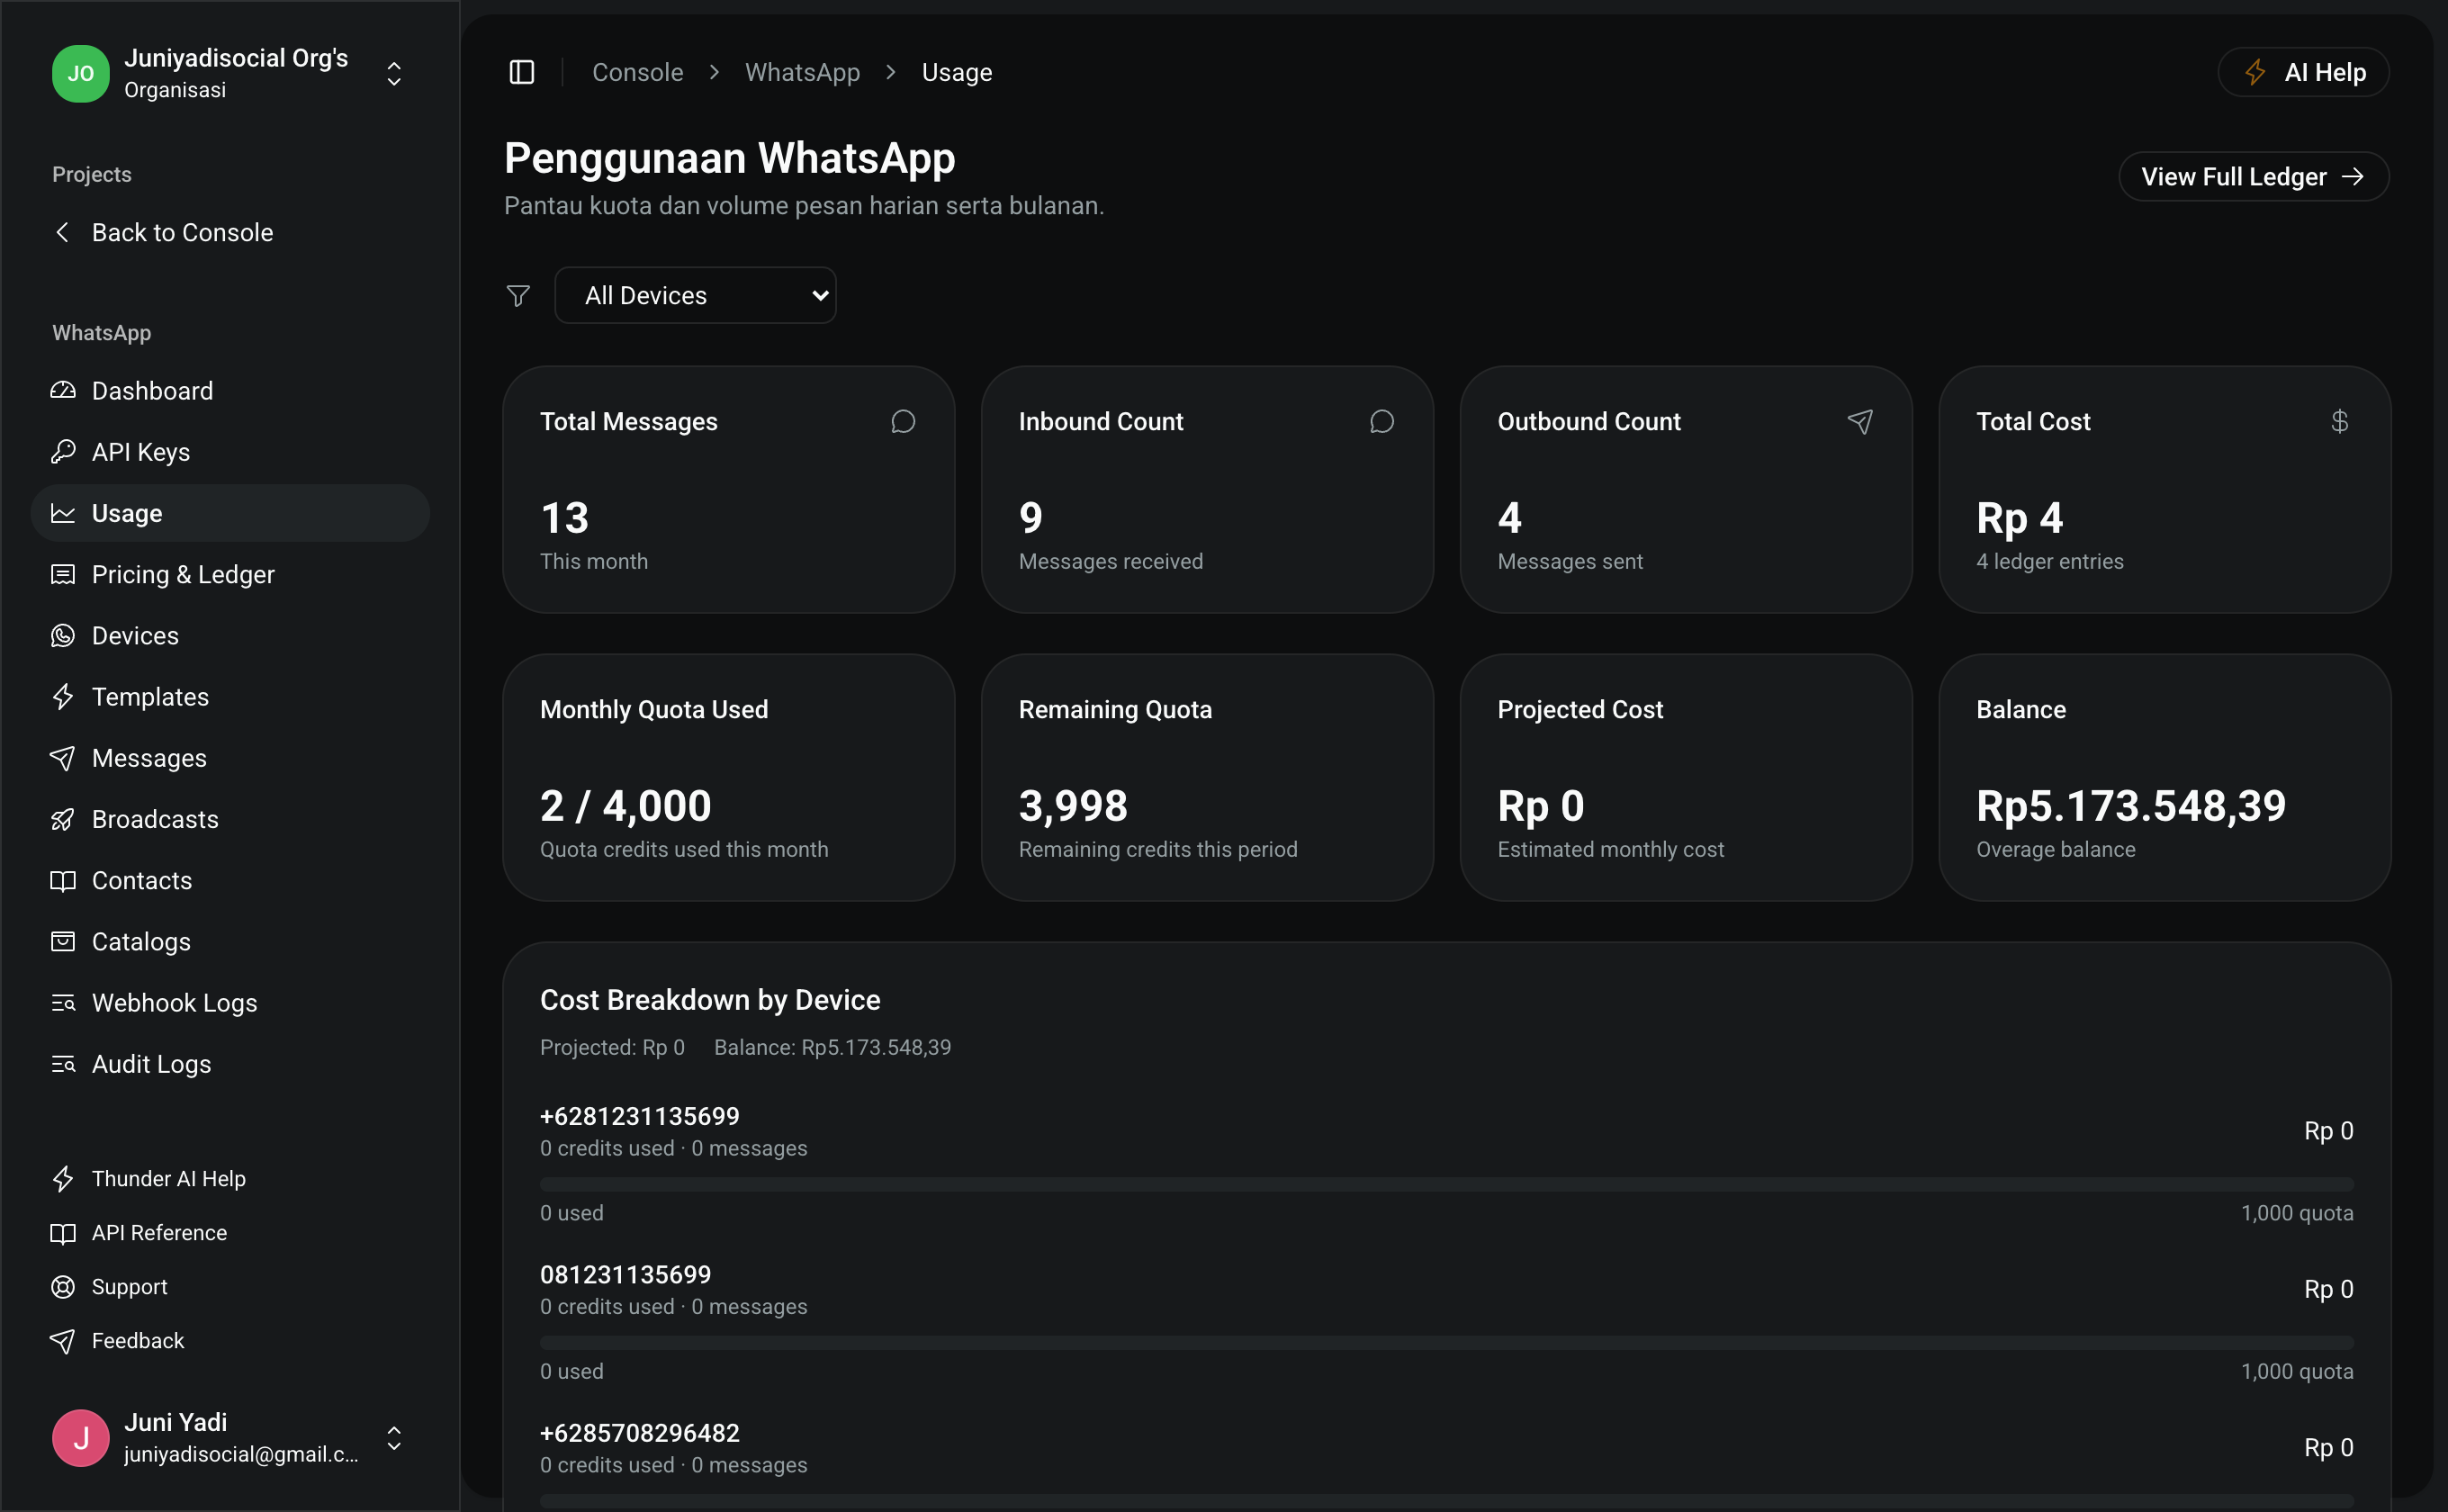The image size is (2448, 1512).
Task: Click the +6285708296482 device number
Action: coord(640,1433)
